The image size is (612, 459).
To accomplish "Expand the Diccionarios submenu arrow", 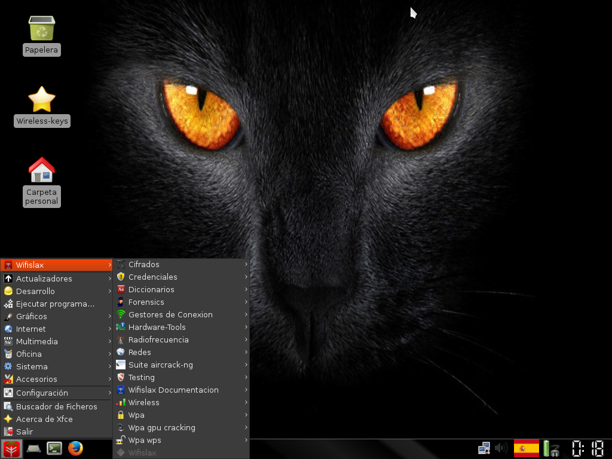I will 246,289.
